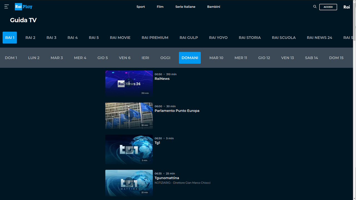Open the Tgunomattina program title
The image size is (356, 200).
(x=167, y=178)
